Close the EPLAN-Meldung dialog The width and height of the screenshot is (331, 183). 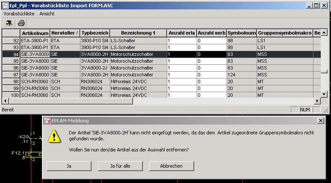(x=321, y=121)
